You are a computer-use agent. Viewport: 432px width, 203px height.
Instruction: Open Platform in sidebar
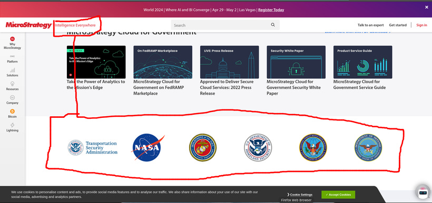pyautogui.click(x=13, y=59)
